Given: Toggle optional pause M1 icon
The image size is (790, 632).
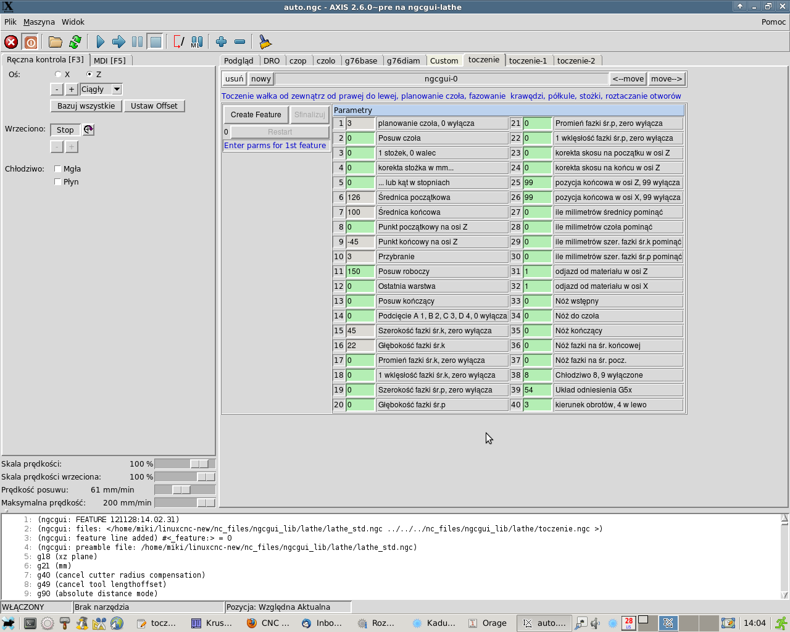Looking at the screenshot, I should (197, 42).
